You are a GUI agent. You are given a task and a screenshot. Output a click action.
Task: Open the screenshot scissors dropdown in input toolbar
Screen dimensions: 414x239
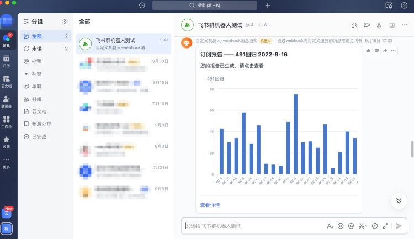pos(363,226)
